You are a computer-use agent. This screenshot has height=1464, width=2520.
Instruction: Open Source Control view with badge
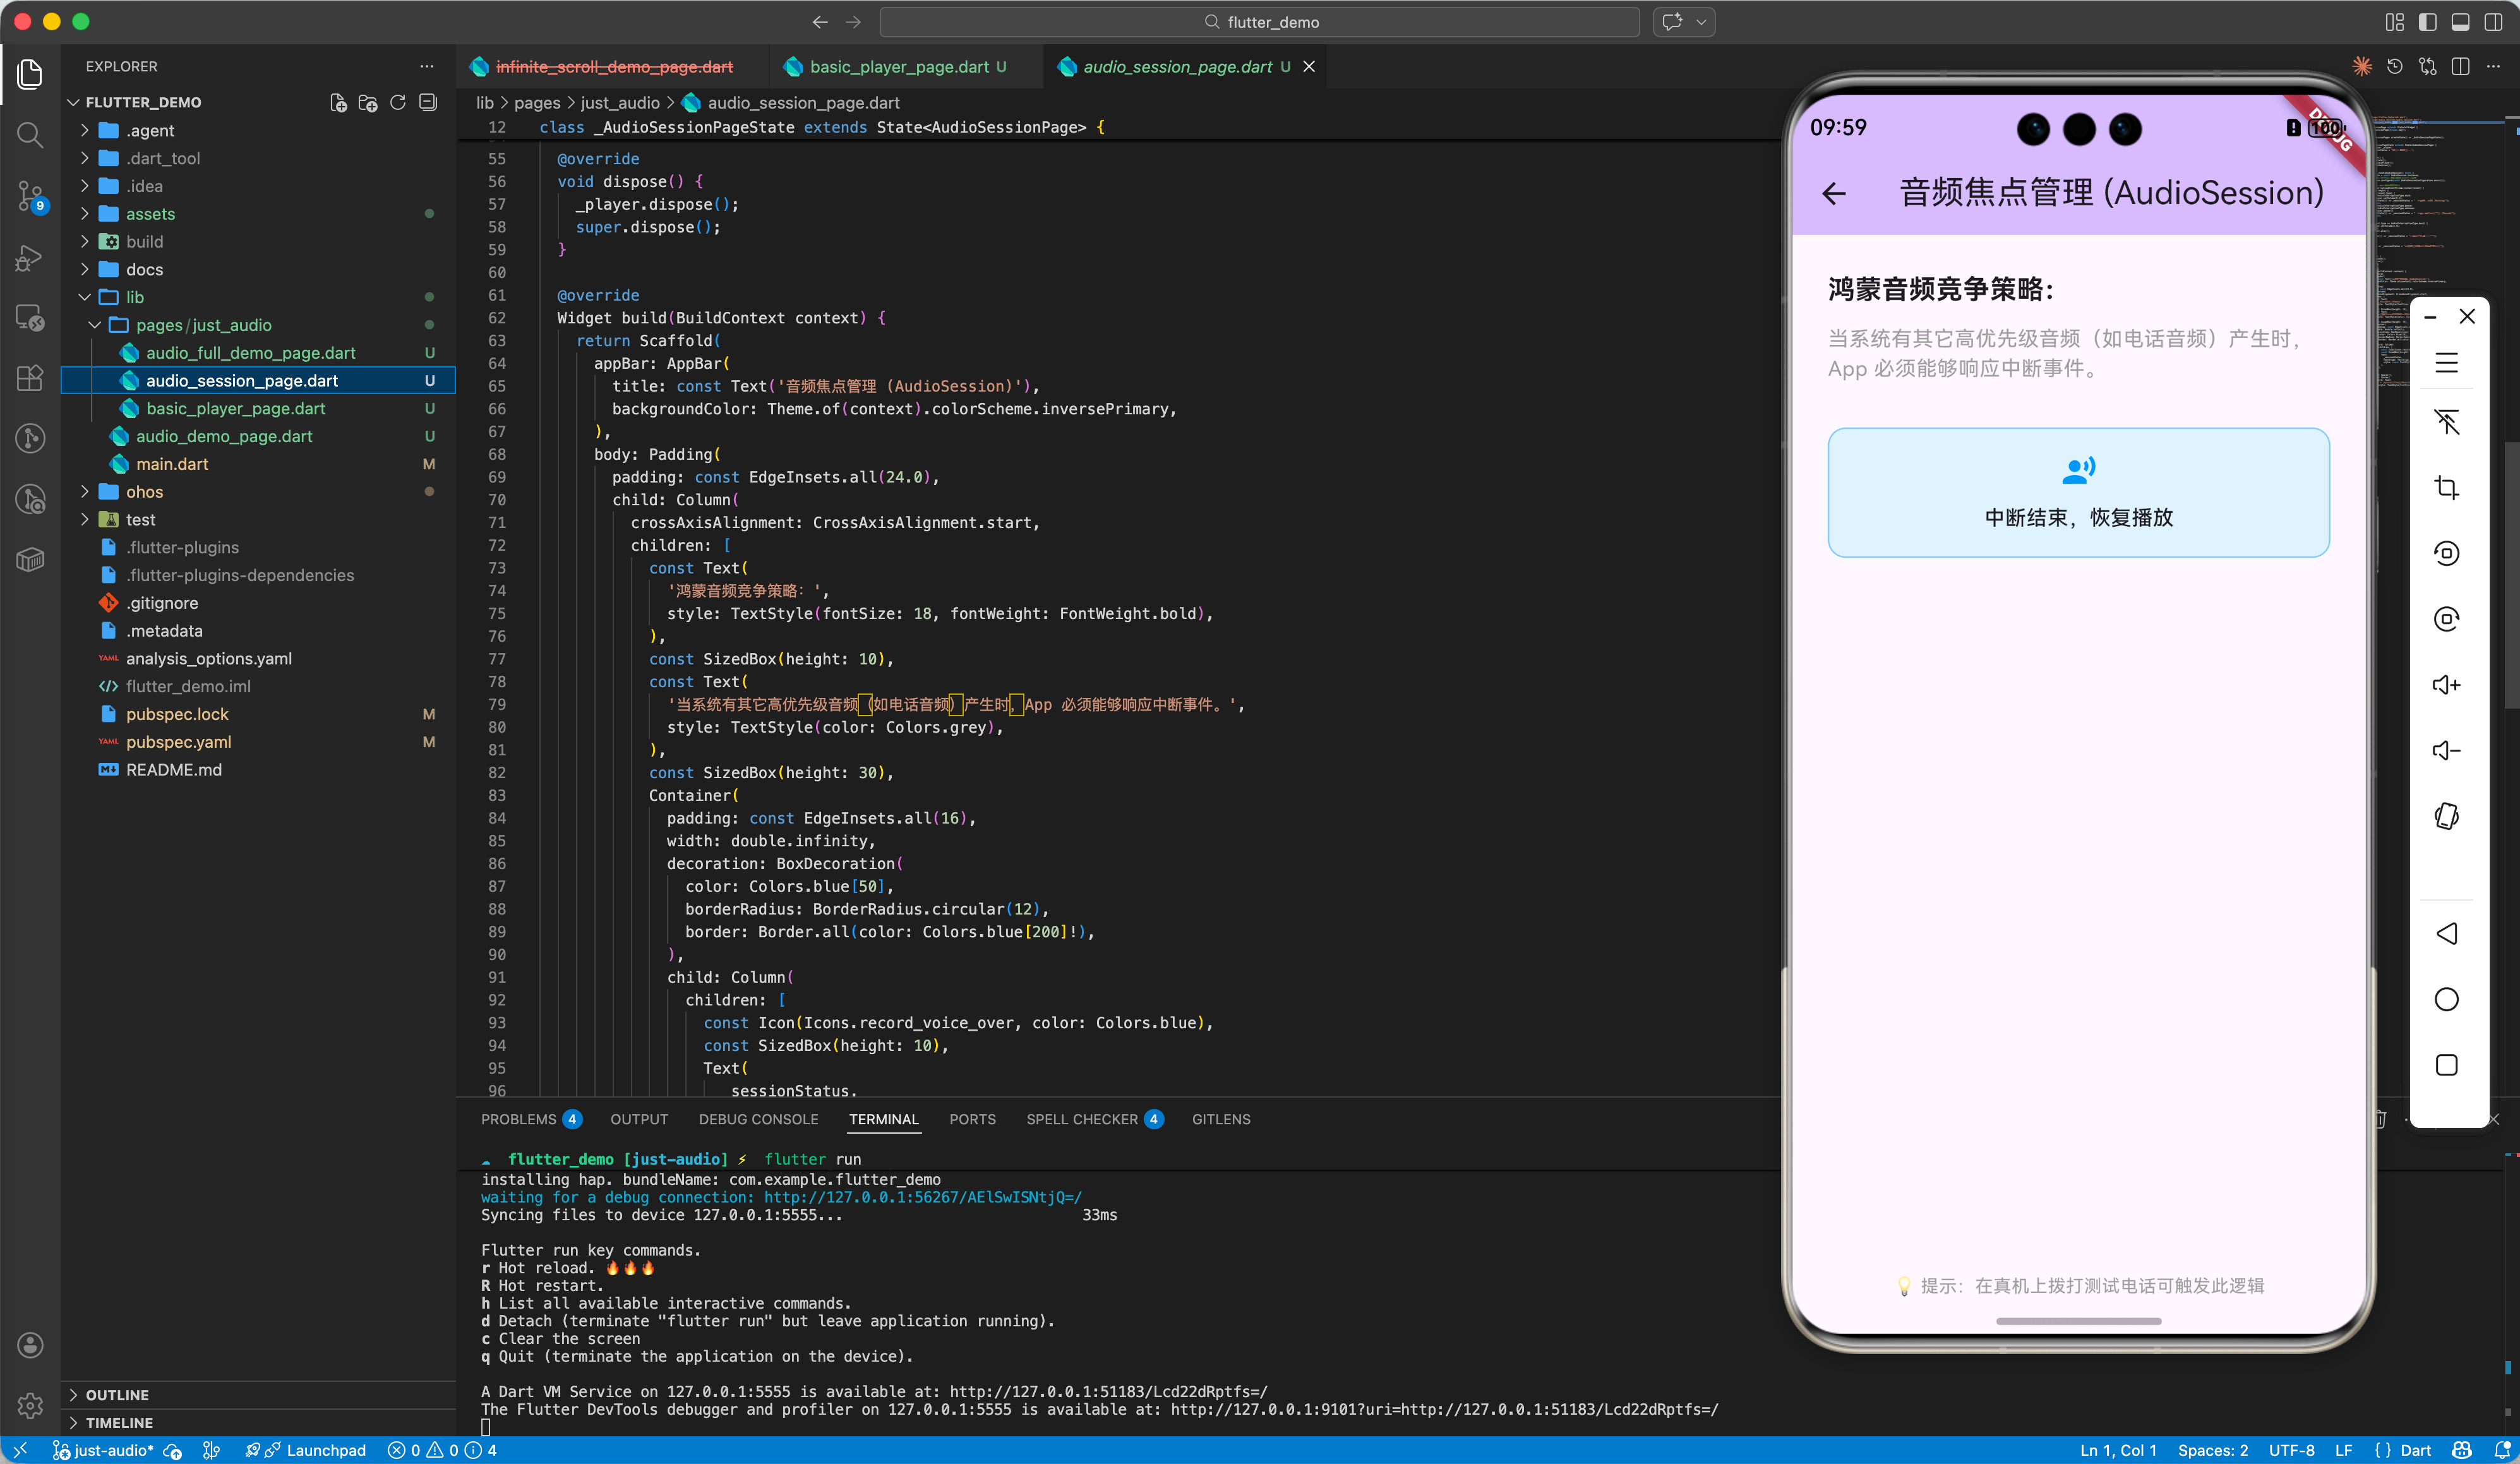30,196
